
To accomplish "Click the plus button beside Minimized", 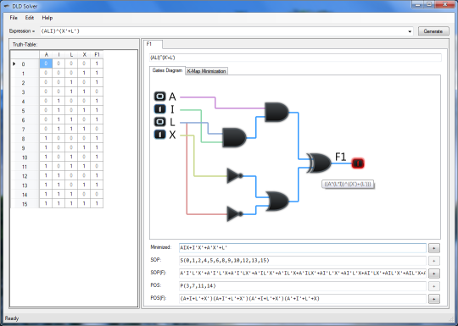I will (x=434, y=248).
